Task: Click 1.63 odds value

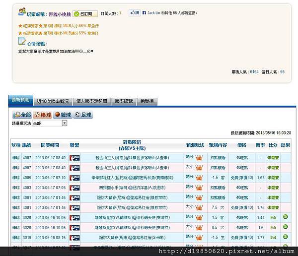Action: pos(261,178)
